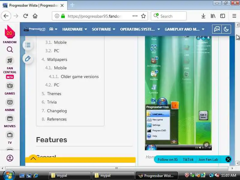This screenshot has width=240, height=180.
Task: Expand the SOFTWARE dropdown menu
Action: tap(103, 29)
